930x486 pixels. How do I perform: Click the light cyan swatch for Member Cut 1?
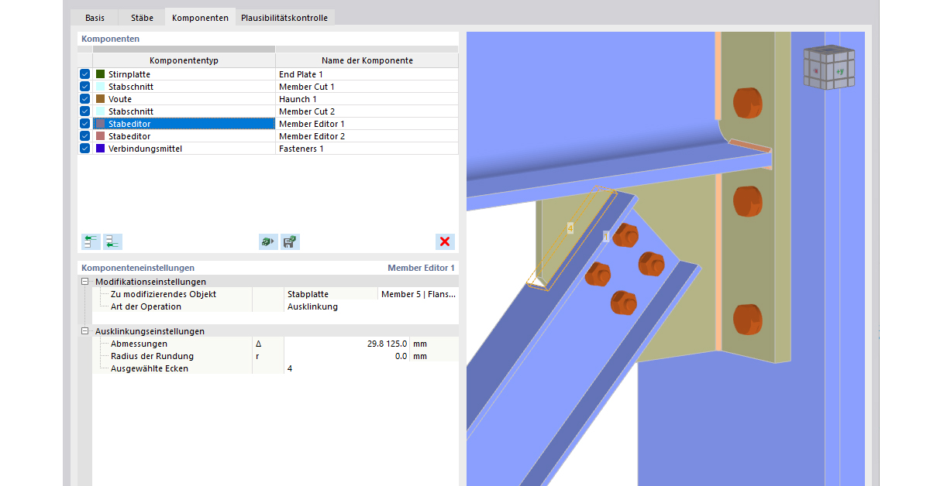pos(100,87)
